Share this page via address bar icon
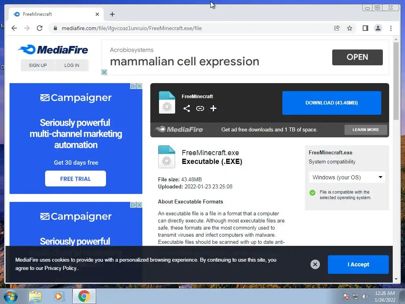The height and width of the screenshot is (304, 405). 337,28
